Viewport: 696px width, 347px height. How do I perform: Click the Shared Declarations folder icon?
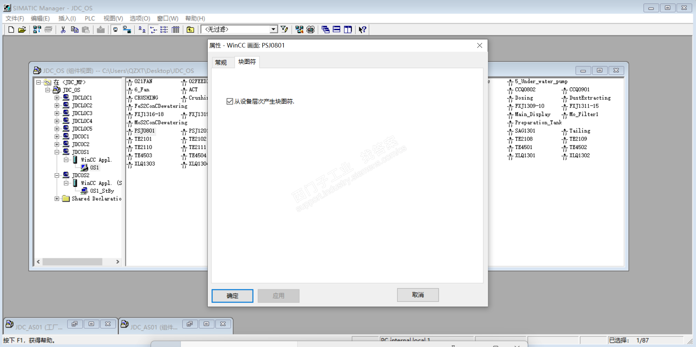pyautogui.click(x=66, y=198)
